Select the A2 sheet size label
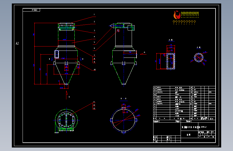The height and width of the screenshot is (151, 233). (17, 44)
